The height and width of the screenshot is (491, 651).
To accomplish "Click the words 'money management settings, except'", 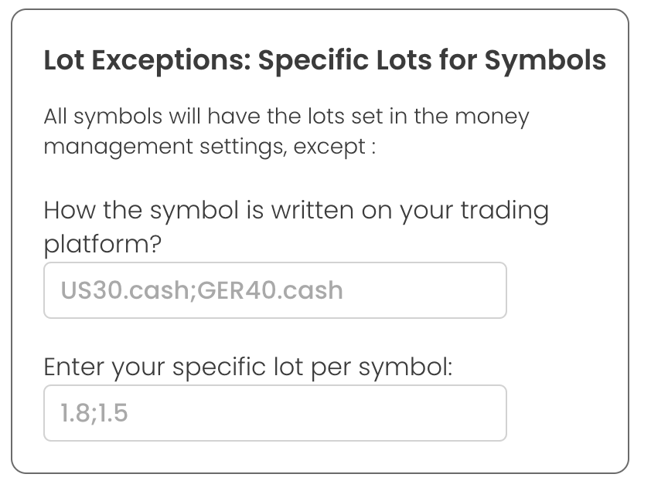I will pyautogui.click(x=209, y=146).
